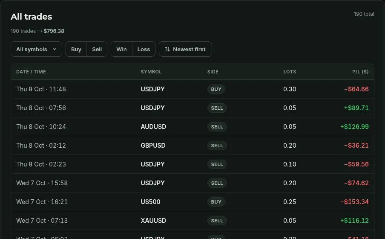
Task: Sort by DATE / TIME column header
Action: 31,72
